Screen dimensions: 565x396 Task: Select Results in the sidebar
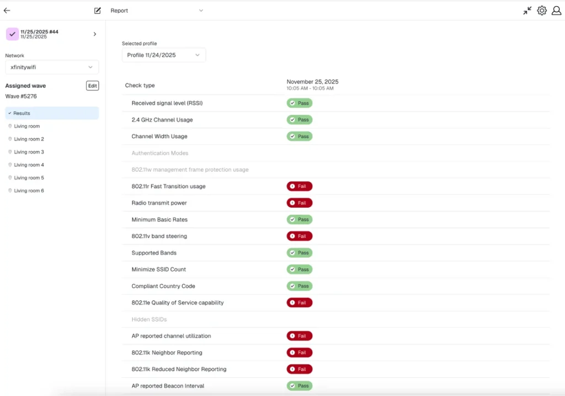tap(52, 113)
